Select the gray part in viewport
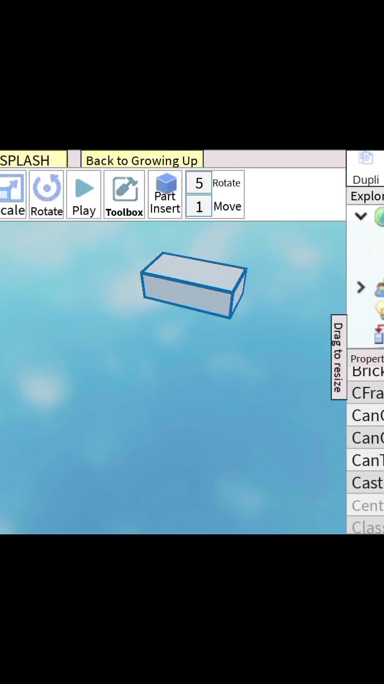 (194, 285)
